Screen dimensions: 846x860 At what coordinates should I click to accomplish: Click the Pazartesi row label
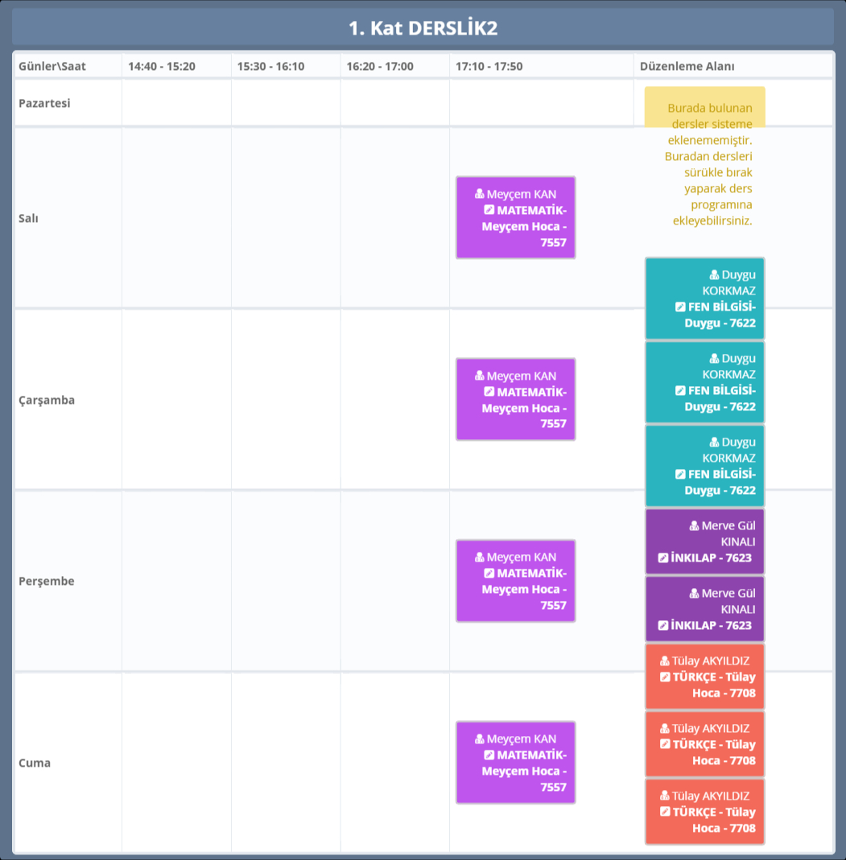tap(44, 103)
